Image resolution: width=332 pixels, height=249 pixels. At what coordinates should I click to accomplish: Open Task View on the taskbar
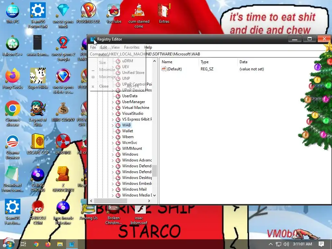coord(23,244)
